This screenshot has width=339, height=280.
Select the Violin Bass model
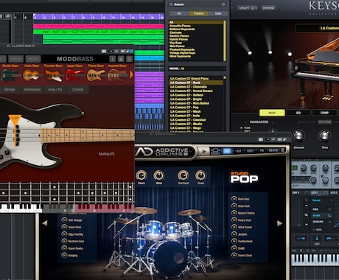(x=32, y=73)
